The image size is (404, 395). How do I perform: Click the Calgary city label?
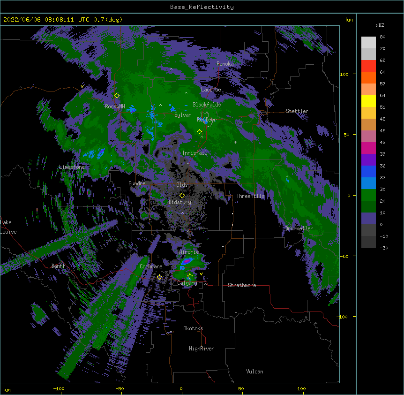point(187,283)
